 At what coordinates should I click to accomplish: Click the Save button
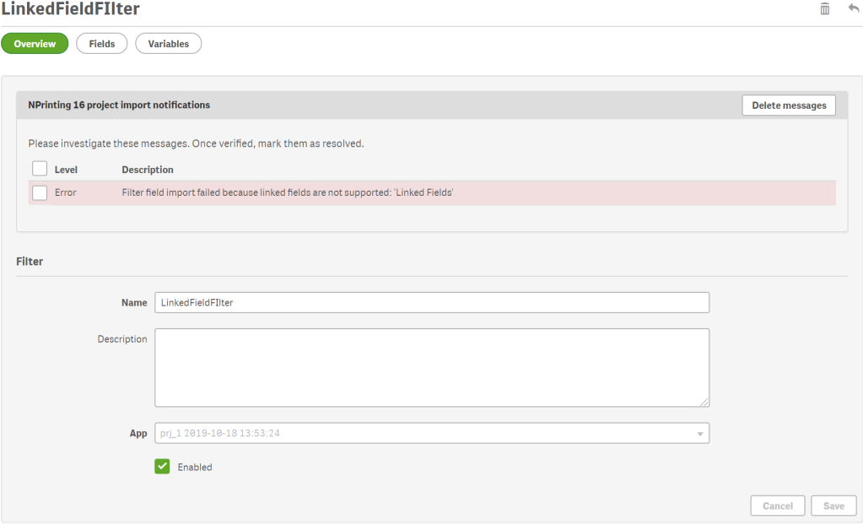point(833,506)
